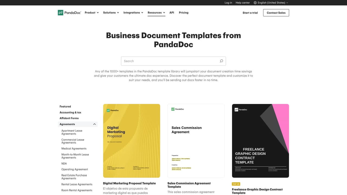Open Medical Agreements subcategory
Screen dimensions: 347x195
tap(74, 149)
